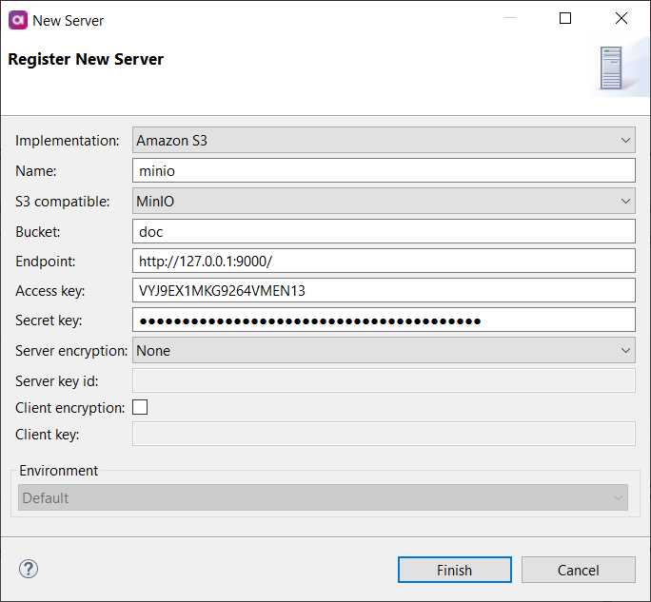Click the Cancel button
The width and height of the screenshot is (651, 602).
pos(579,570)
